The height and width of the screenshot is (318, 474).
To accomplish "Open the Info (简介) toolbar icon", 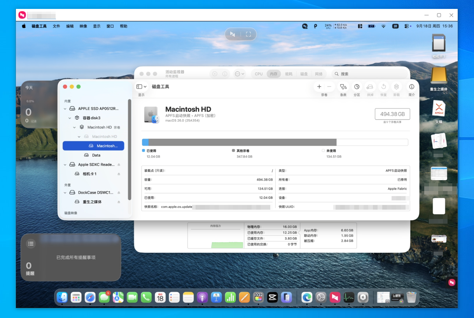I will point(411,87).
